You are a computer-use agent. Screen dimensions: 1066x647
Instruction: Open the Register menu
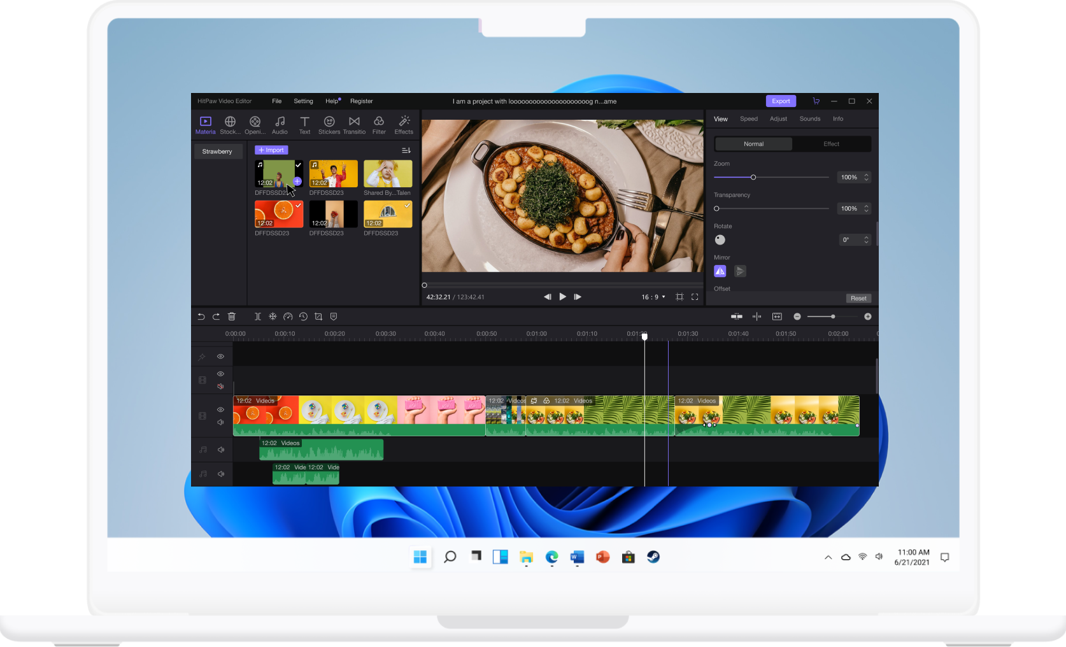(x=361, y=101)
